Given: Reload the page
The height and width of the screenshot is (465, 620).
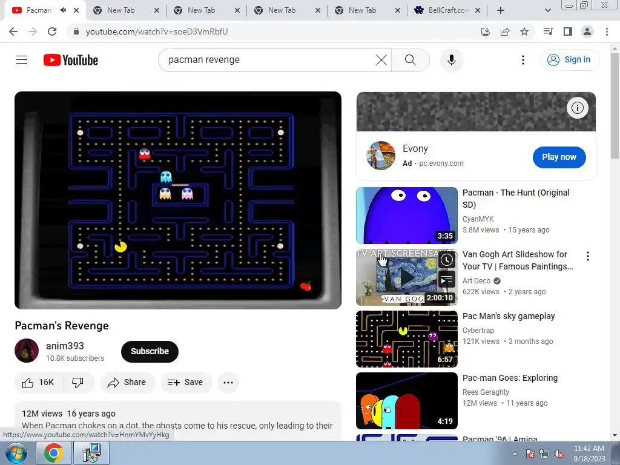Looking at the screenshot, I should 52,31.
